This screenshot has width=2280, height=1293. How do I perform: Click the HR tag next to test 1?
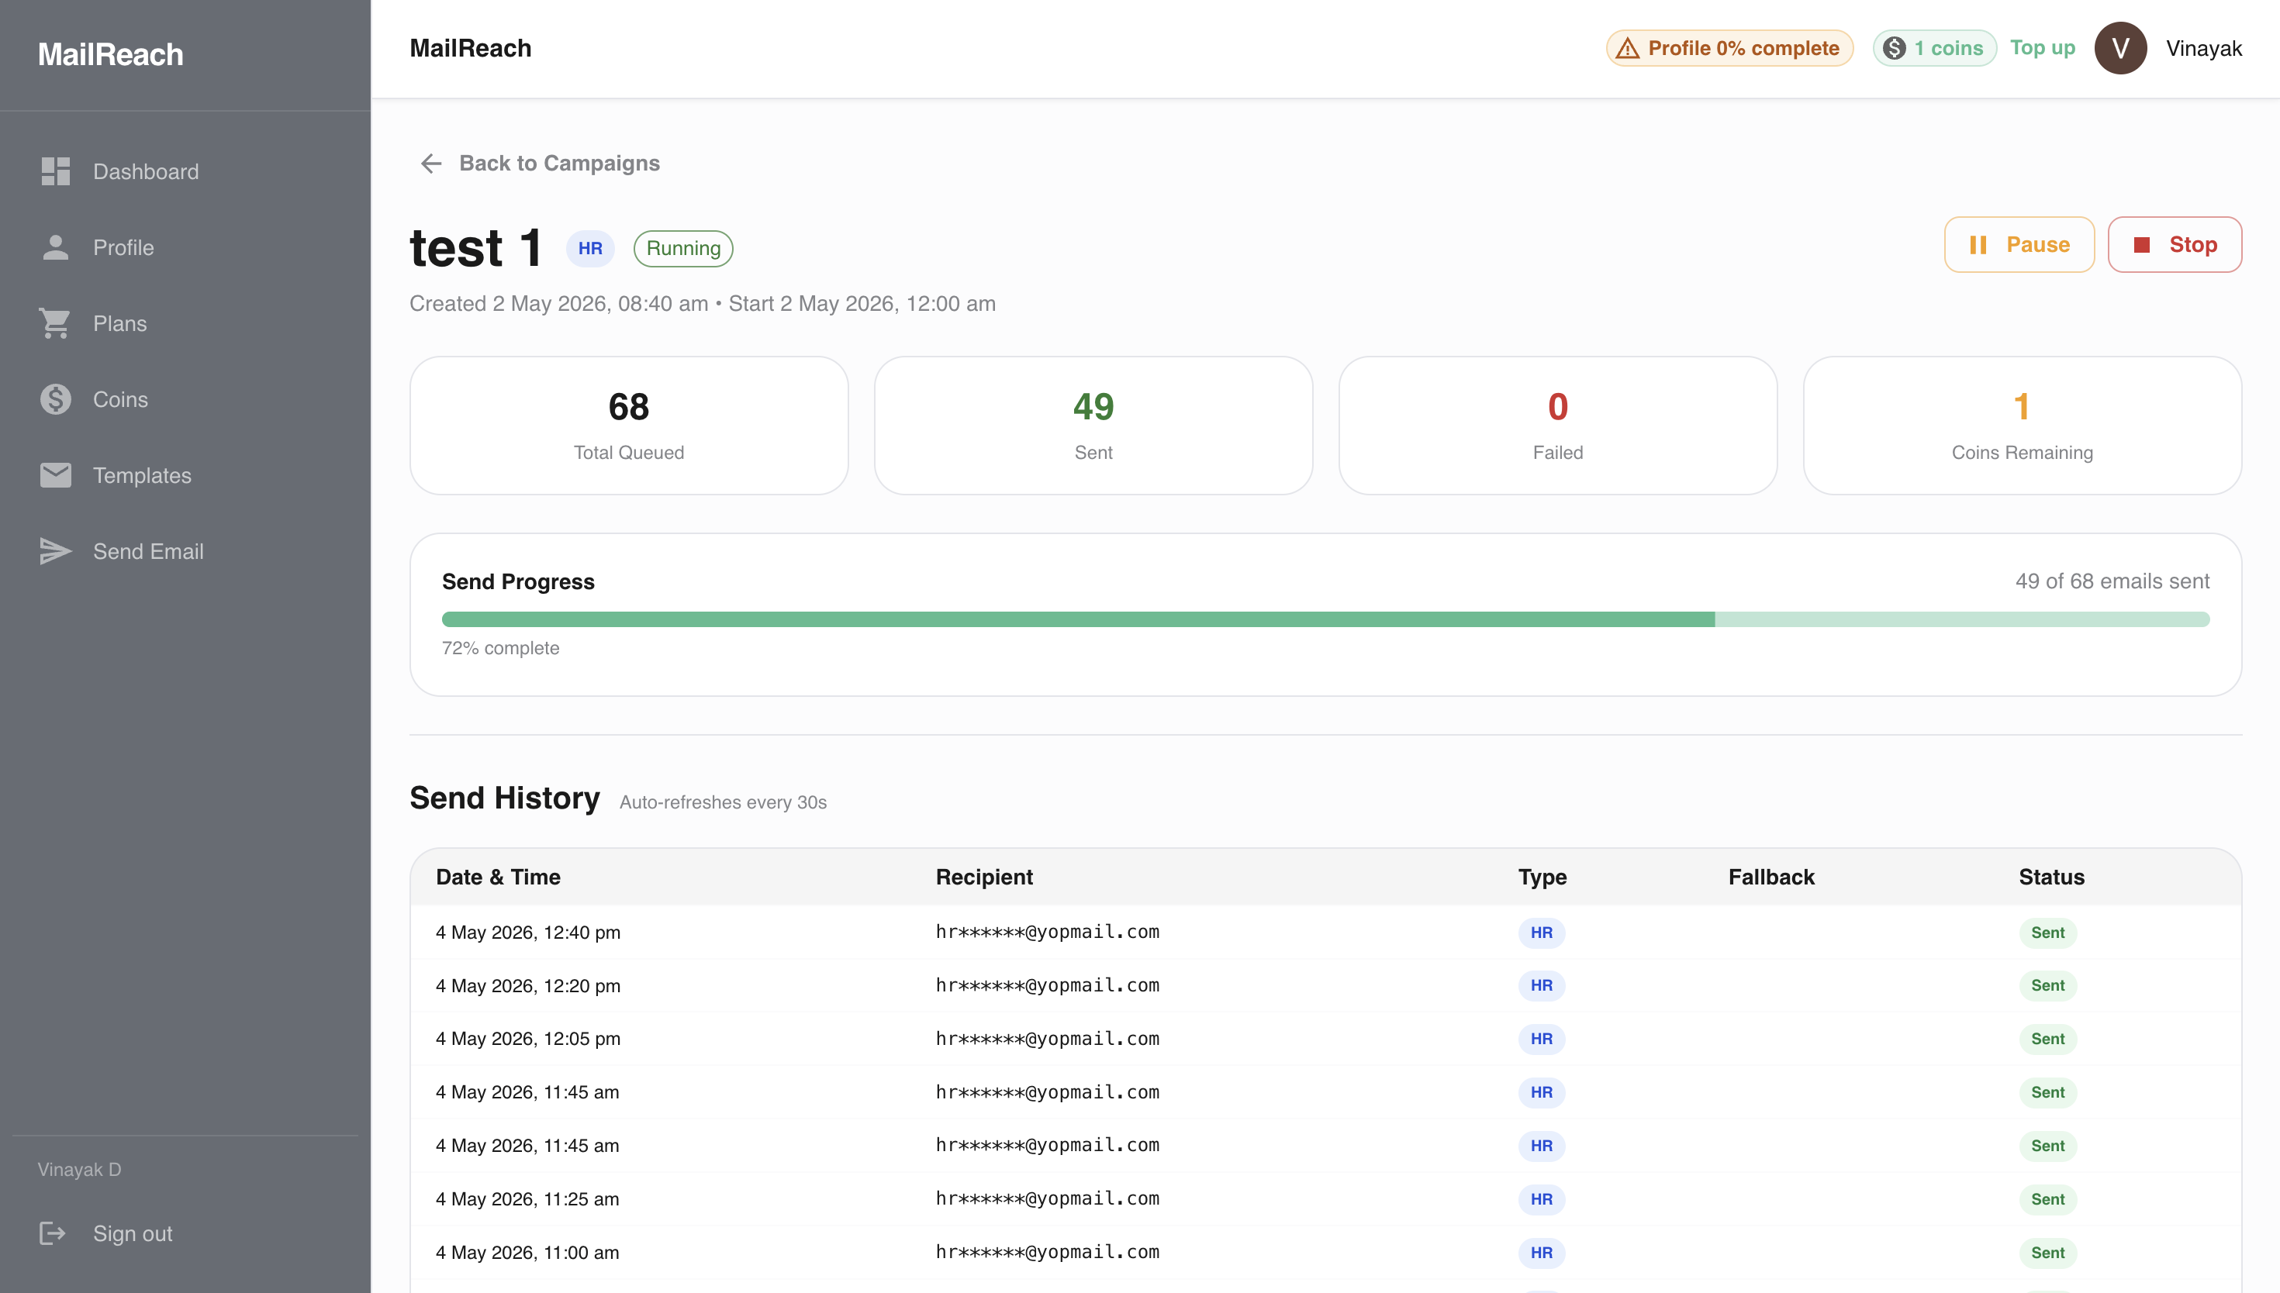(589, 248)
